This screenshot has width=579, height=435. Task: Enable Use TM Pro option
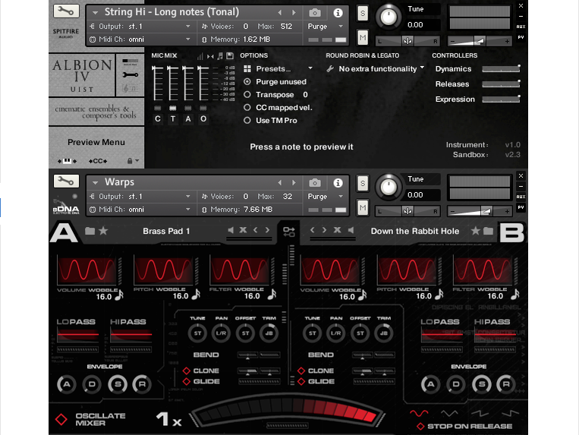[x=247, y=121]
